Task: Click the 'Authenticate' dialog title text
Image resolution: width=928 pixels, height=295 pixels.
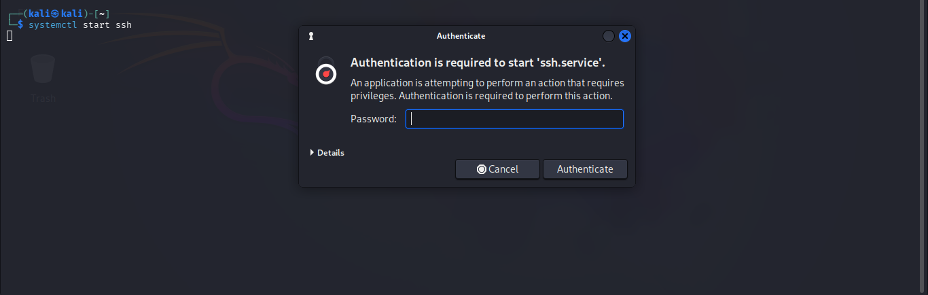Action: tap(461, 36)
